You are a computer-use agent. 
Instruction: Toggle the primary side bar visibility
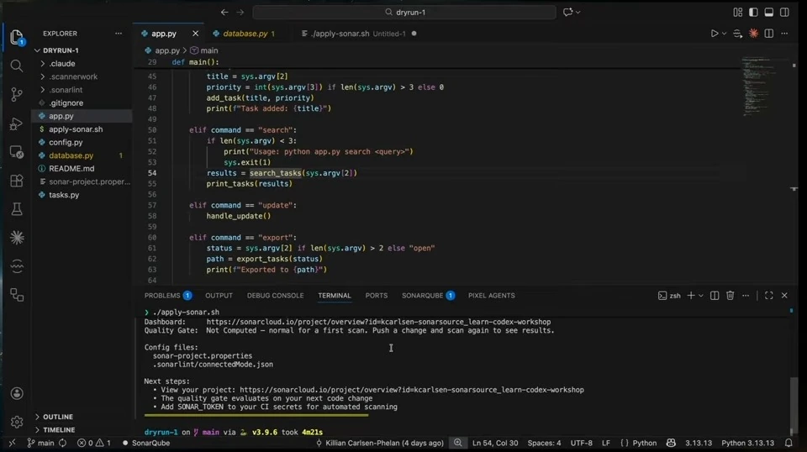(753, 12)
